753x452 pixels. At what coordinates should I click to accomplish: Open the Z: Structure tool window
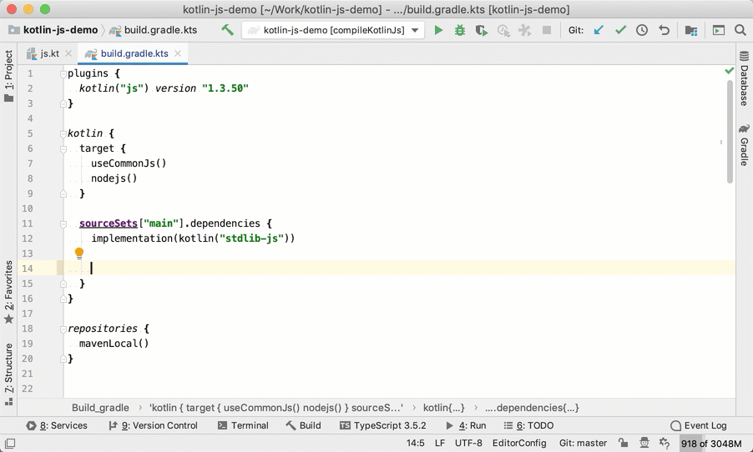[8, 374]
